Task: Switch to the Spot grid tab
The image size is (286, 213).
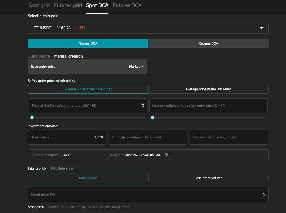Action: click(39, 5)
